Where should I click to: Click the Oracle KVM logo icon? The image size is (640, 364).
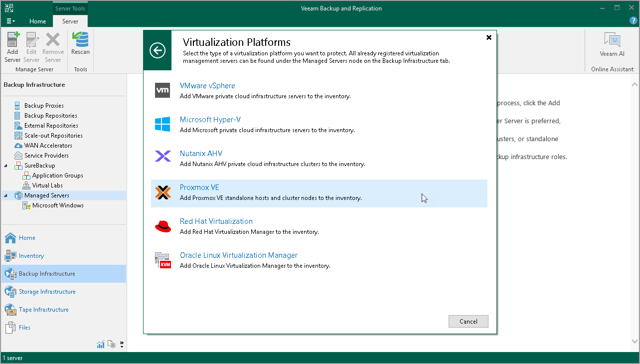163,260
